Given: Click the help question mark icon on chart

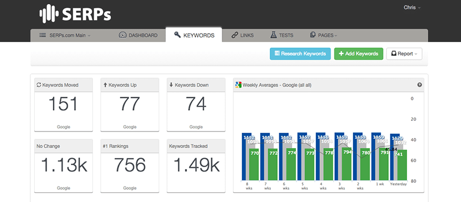Looking at the screenshot, I should tap(419, 85).
